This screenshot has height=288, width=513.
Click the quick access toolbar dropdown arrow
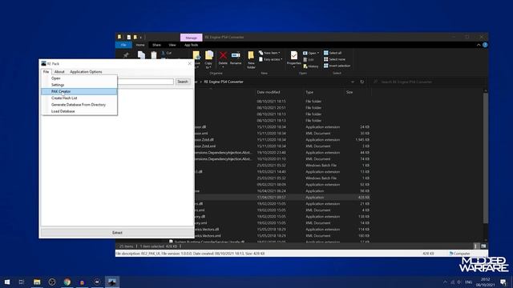[x=141, y=38]
